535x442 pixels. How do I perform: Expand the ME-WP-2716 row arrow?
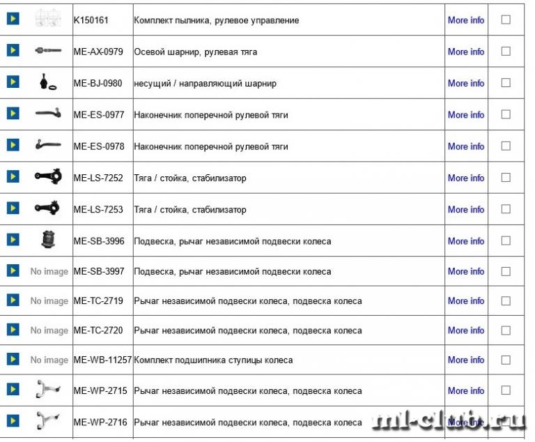click(x=13, y=420)
